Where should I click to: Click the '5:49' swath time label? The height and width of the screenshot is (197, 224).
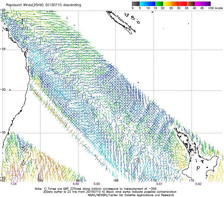(76, 184)
